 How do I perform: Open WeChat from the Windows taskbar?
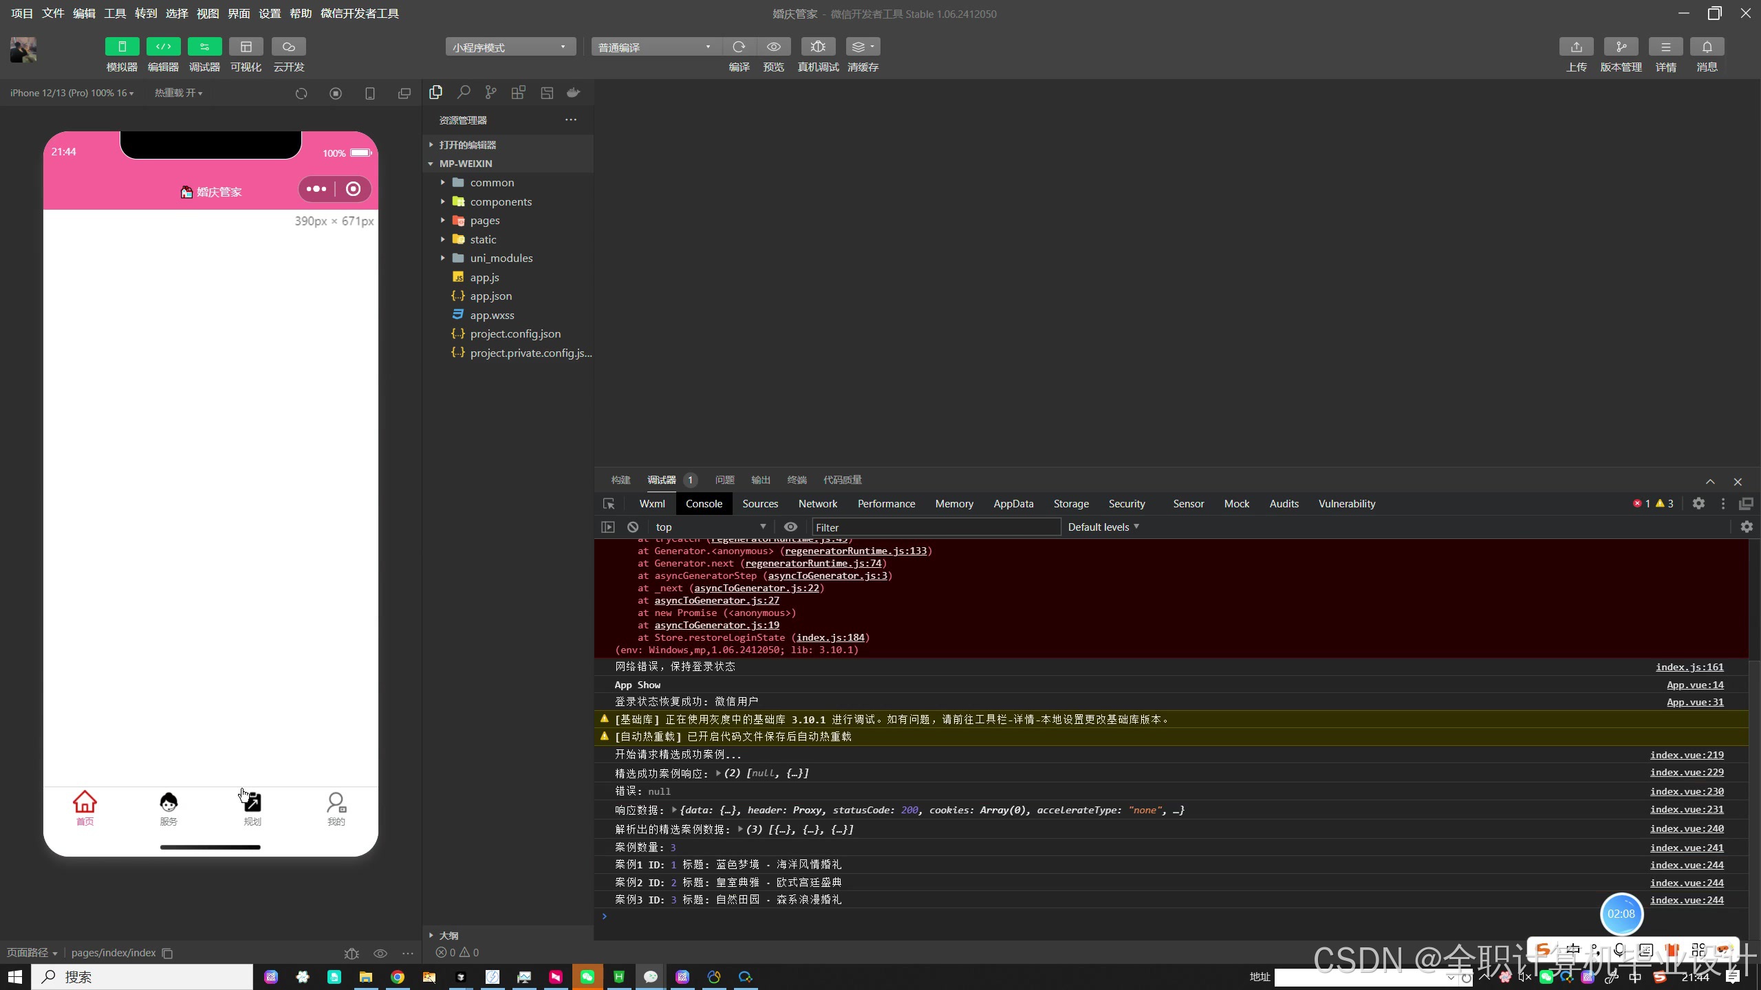pyautogui.click(x=587, y=977)
